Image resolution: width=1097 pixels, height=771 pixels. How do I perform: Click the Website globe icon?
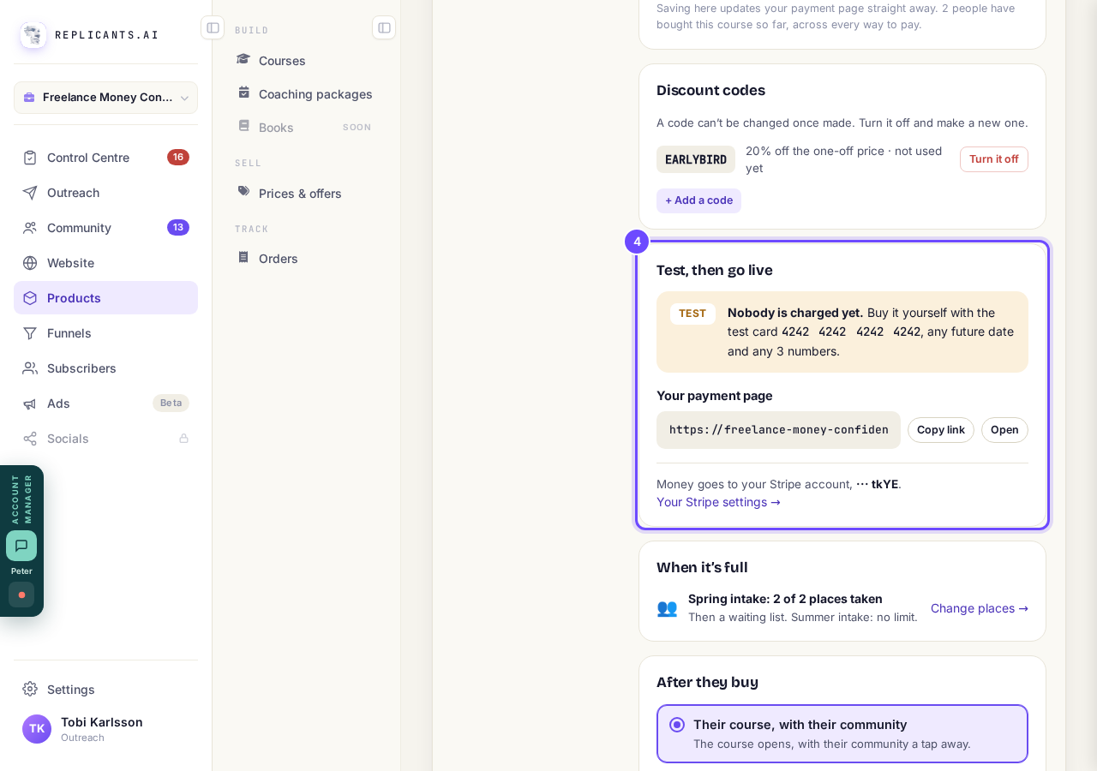pyautogui.click(x=30, y=263)
